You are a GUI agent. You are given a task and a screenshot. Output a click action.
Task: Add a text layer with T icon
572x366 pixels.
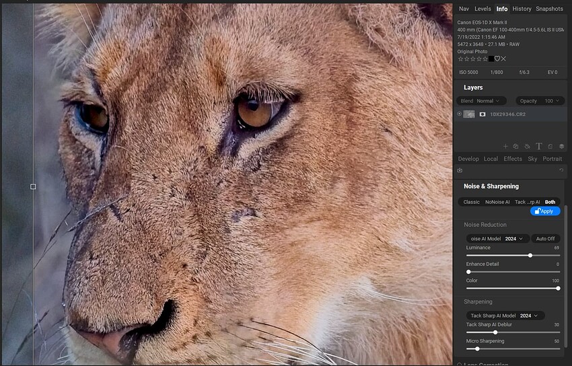[x=539, y=146]
